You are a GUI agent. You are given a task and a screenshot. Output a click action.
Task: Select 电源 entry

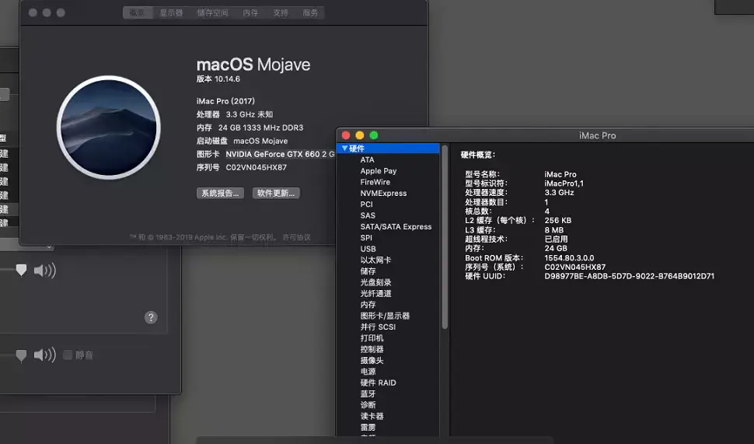click(x=368, y=372)
